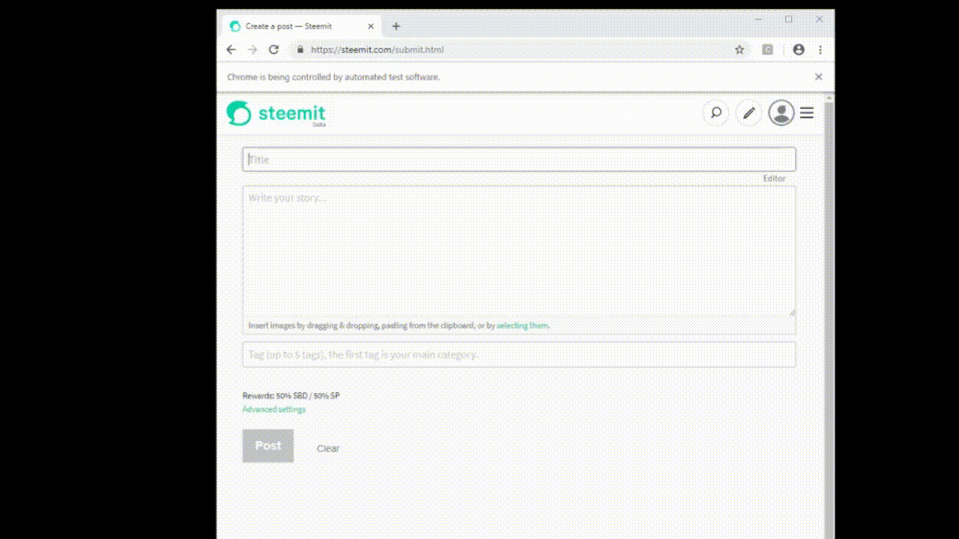Click the site lock icon
This screenshot has height=539, width=959.
coord(300,49)
